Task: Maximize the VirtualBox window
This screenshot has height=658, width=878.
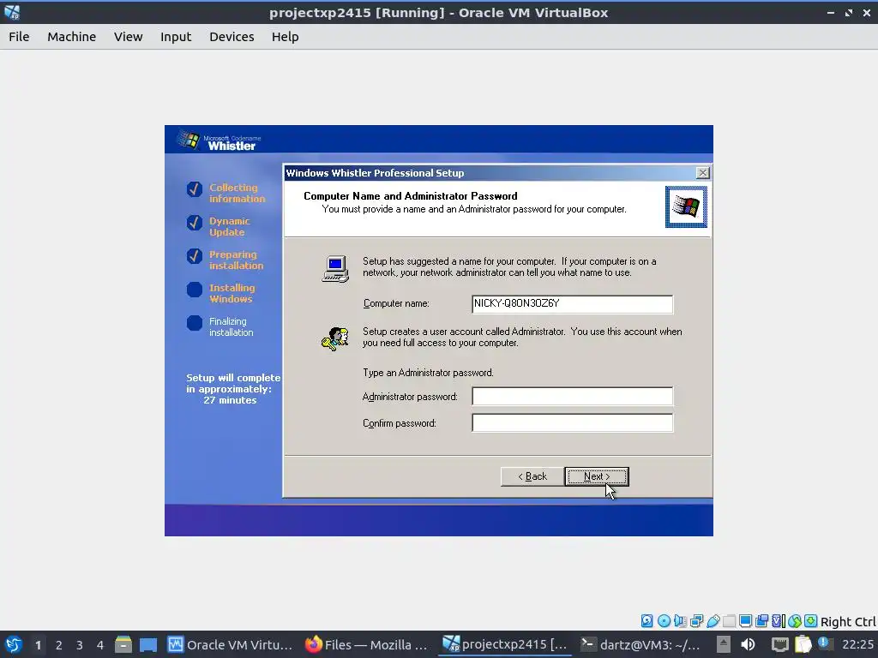Action: 849,12
